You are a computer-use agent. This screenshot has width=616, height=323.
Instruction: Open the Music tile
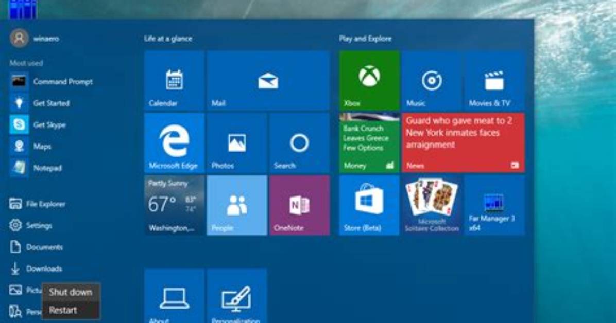[432, 80]
